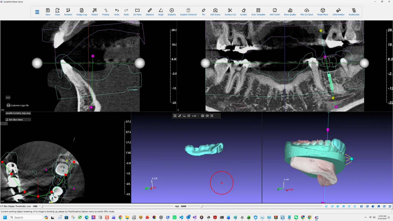The height and width of the screenshot is (221, 393).
Task: Click the zoom-region magnifier icon in 3D toolbar
Action: coord(212,116)
